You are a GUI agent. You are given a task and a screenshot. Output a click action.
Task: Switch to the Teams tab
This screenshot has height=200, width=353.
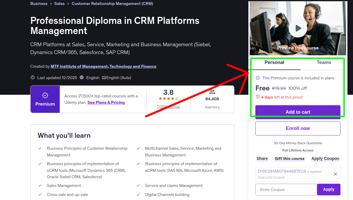[324, 62]
